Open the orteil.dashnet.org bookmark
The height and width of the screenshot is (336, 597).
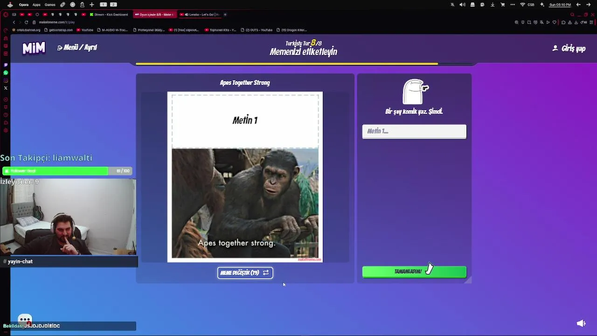coord(26,30)
